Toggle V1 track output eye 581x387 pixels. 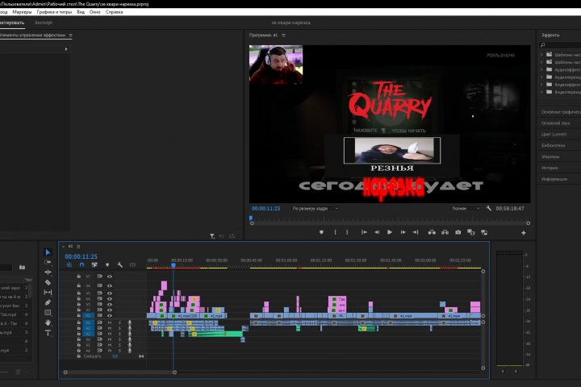pyautogui.click(x=110, y=315)
